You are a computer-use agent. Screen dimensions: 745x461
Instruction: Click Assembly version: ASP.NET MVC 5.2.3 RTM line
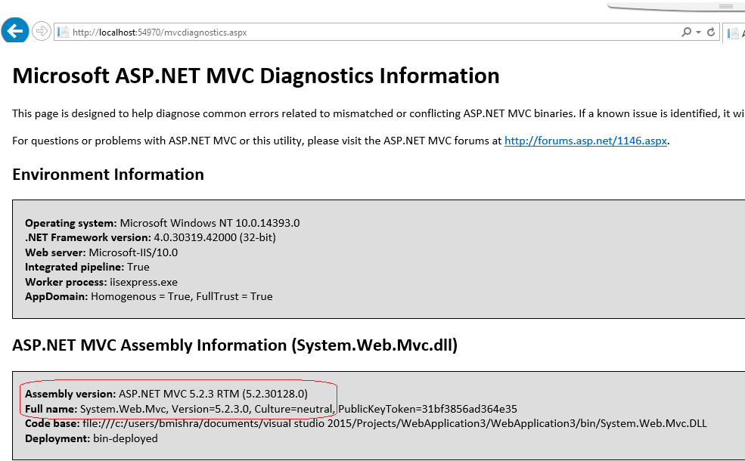click(166, 394)
